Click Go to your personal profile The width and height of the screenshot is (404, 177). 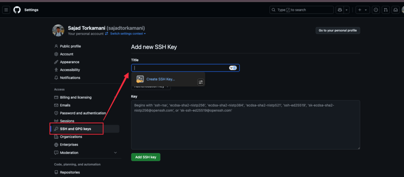point(338,30)
